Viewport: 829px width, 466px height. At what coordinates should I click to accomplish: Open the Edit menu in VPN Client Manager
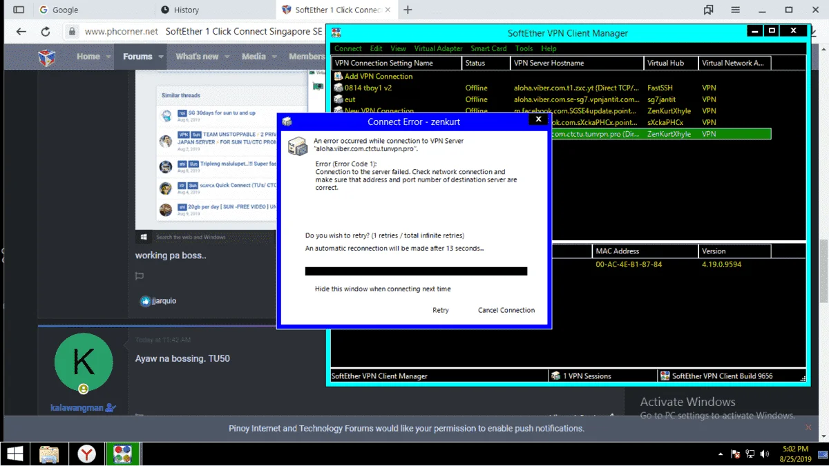[376, 48]
